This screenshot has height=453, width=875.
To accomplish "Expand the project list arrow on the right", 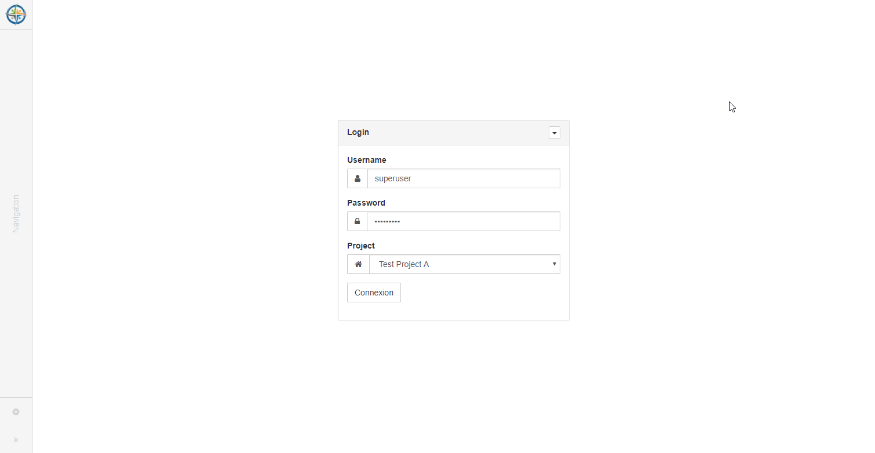I will 553,264.
